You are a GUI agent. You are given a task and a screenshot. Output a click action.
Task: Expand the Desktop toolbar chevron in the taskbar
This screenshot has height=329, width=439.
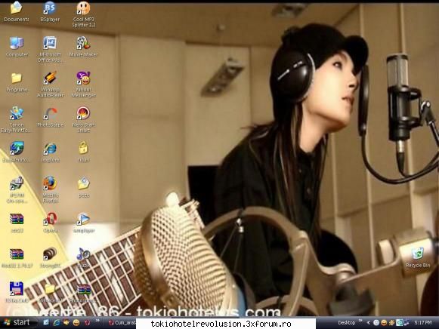click(360, 321)
